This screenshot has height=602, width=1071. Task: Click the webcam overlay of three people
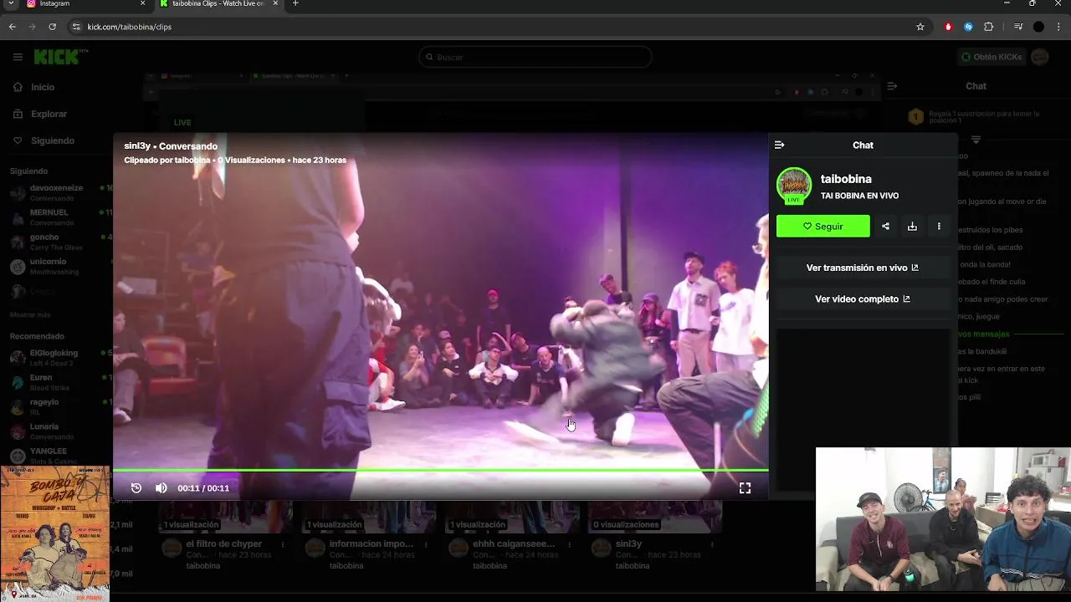coord(943,519)
